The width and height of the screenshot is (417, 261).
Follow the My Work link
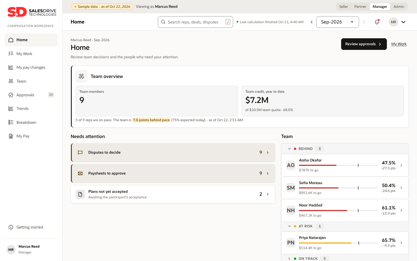(x=399, y=44)
